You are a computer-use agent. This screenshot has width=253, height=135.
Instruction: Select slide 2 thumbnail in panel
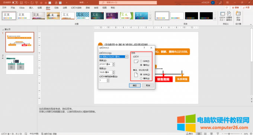click(20, 65)
